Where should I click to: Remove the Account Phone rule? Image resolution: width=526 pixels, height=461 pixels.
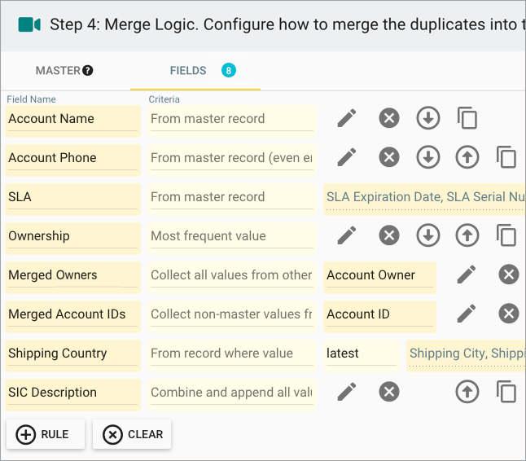tap(389, 157)
